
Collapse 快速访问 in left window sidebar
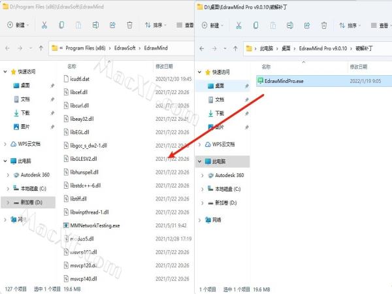[x=5, y=72]
